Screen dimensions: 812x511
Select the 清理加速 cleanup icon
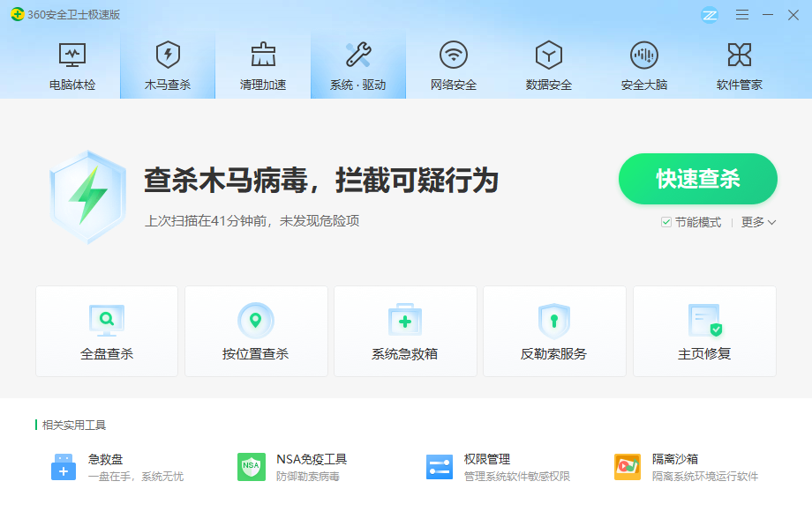262,63
